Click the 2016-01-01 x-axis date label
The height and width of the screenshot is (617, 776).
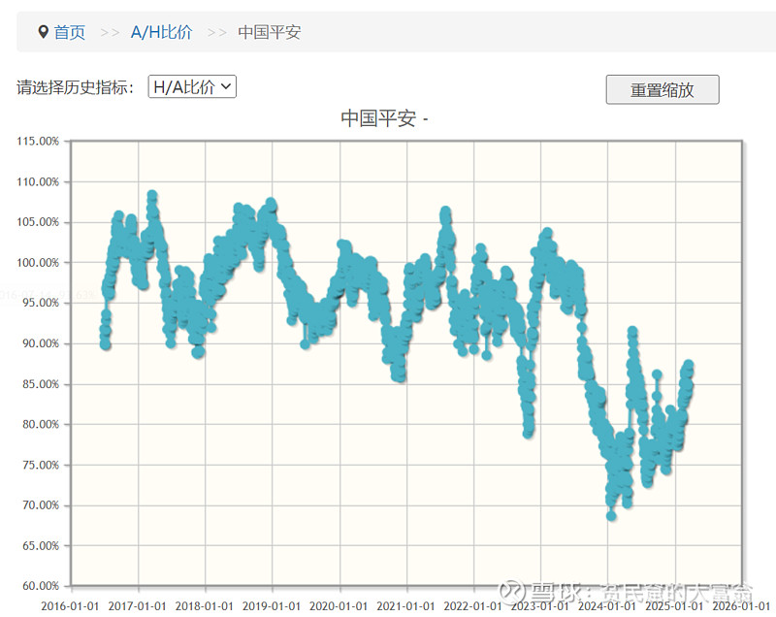70,606
